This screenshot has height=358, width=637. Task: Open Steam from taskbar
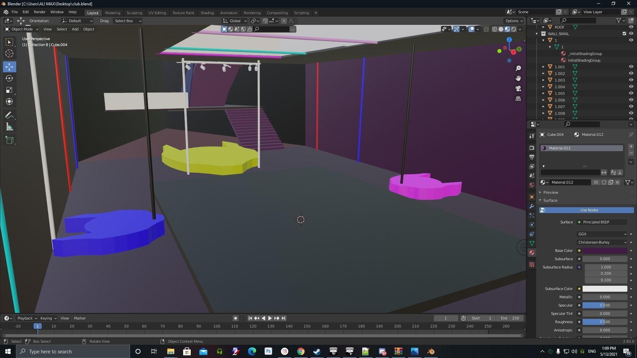[x=317, y=351]
